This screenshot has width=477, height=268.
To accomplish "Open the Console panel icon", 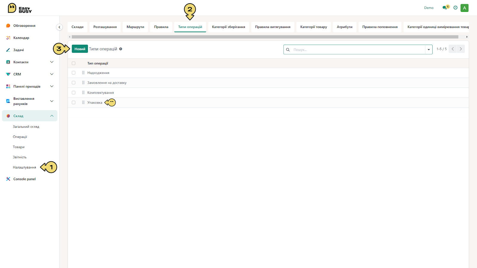I will (8, 179).
